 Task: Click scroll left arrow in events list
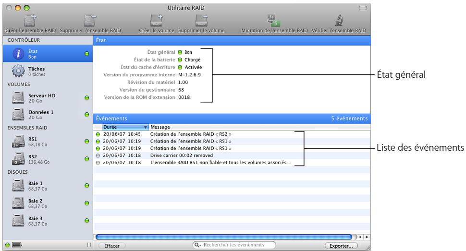[x=360, y=237]
